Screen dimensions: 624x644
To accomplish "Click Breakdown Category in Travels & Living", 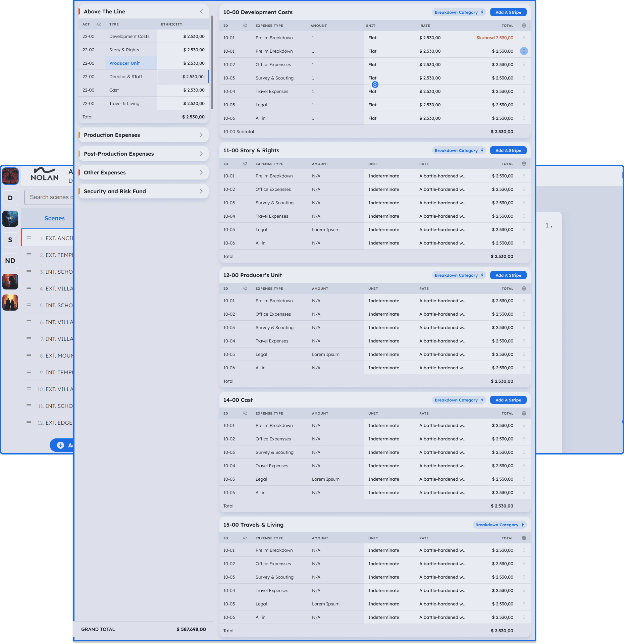I will click(499, 525).
